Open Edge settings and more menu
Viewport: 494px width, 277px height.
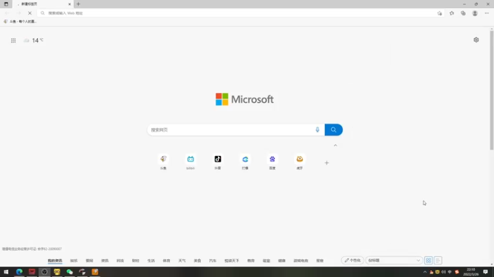tap(487, 13)
